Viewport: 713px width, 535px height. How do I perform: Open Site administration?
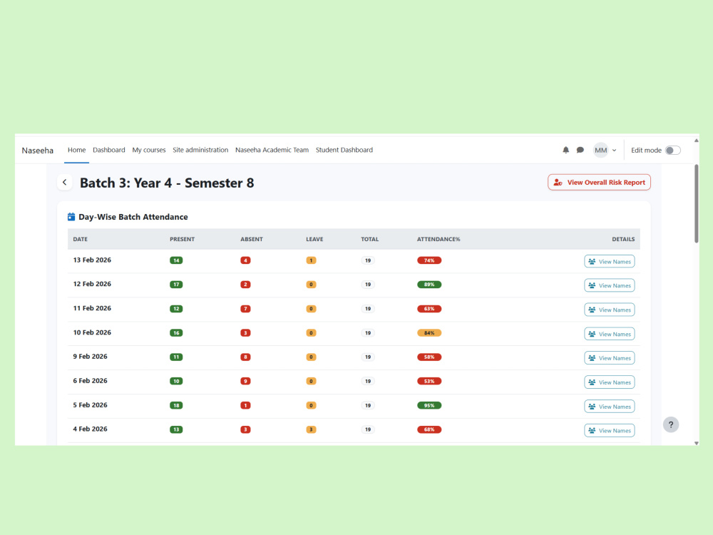tap(200, 150)
